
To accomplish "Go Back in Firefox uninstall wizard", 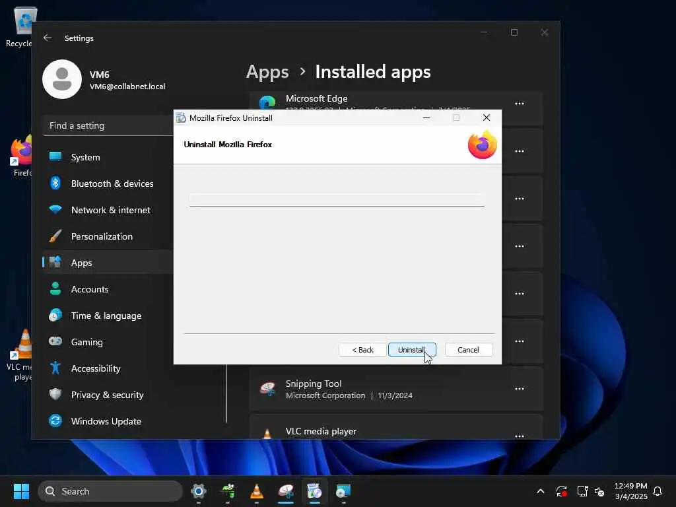I will (362, 350).
